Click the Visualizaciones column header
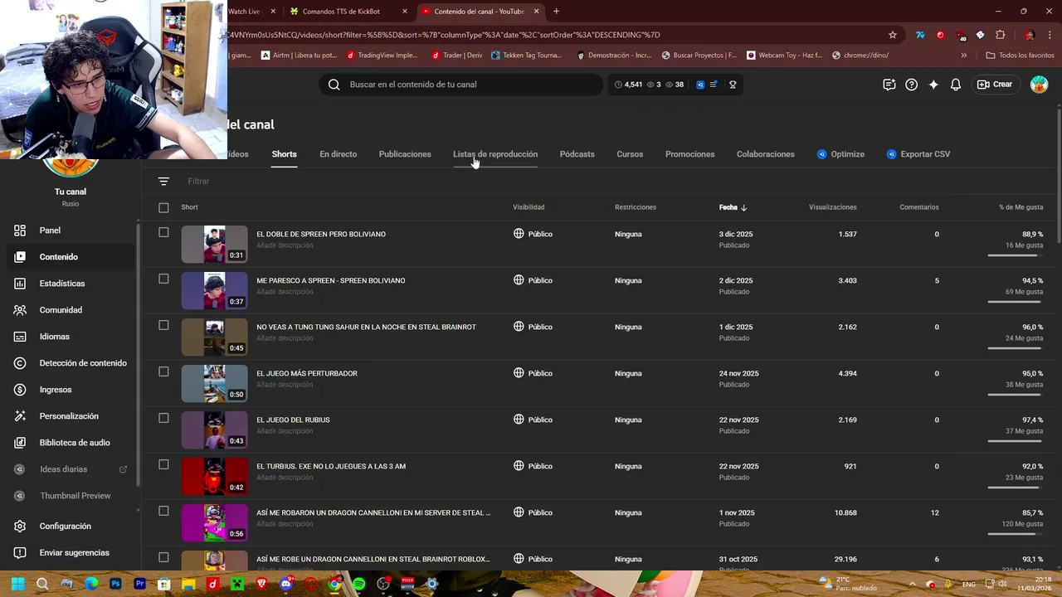This screenshot has height=597, width=1062. (832, 207)
